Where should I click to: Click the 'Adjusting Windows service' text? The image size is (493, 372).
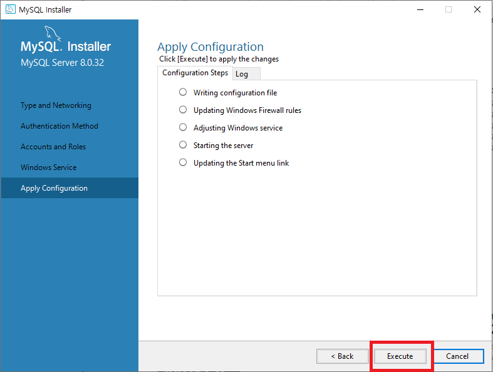click(x=238, y=128)
